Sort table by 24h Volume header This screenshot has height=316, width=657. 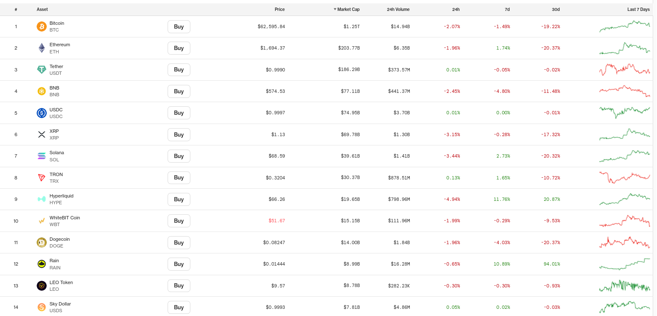pyautogui.click(x=398, y=9)
